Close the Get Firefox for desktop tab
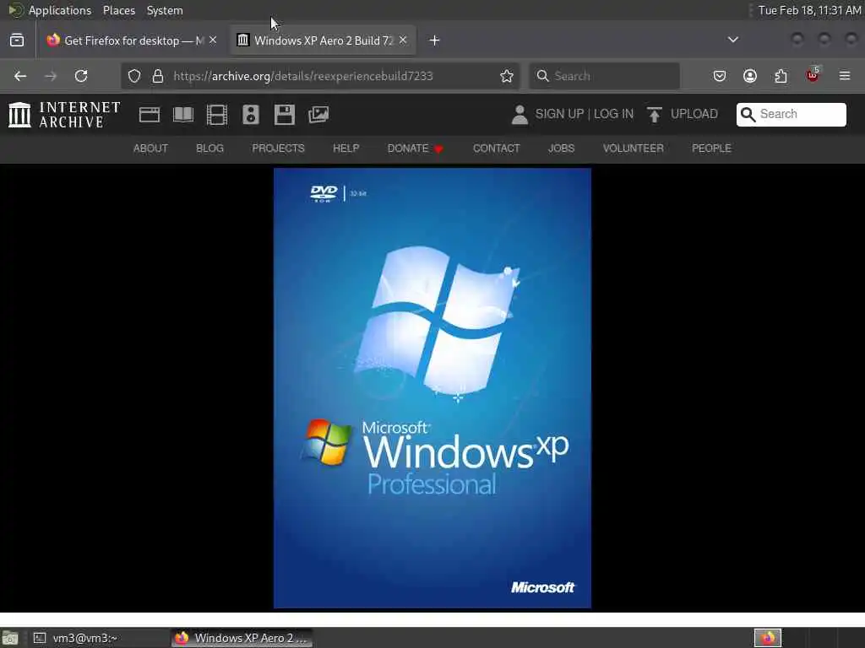 tap(213, 40)
